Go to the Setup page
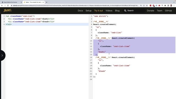The width and height of the screenshot is (176, 99). [89, 11]
